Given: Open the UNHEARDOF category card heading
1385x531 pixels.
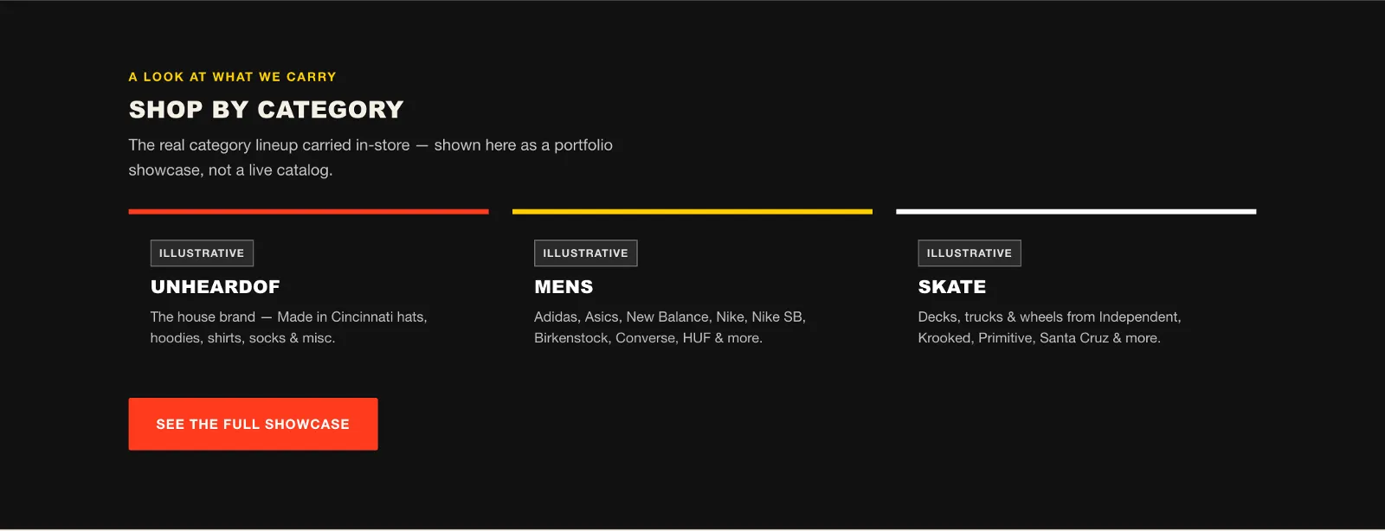Looking at the screenshot, I should coord(216,287).
